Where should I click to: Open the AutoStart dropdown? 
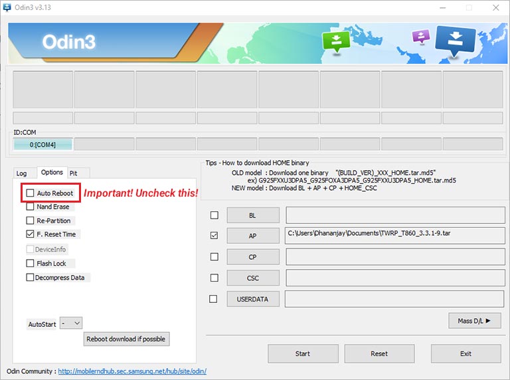71,324
